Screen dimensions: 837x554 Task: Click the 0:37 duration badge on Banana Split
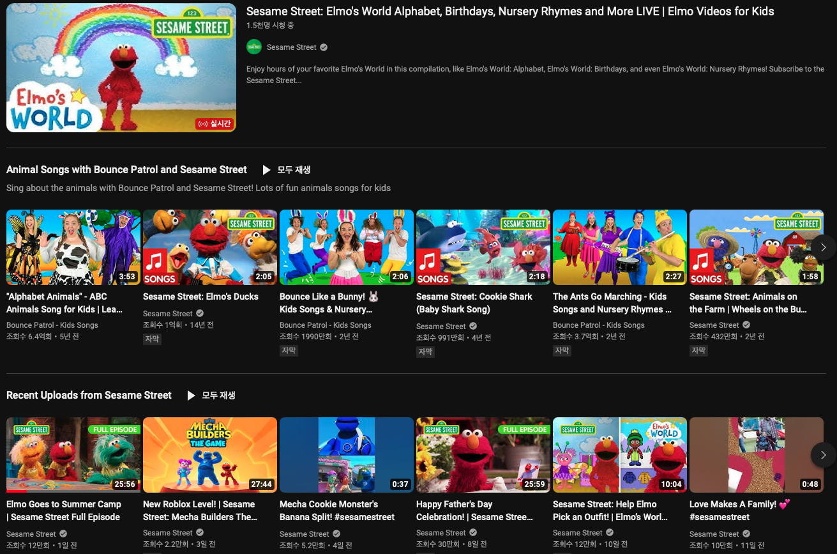pyautogui.click(x=400, y=484)
